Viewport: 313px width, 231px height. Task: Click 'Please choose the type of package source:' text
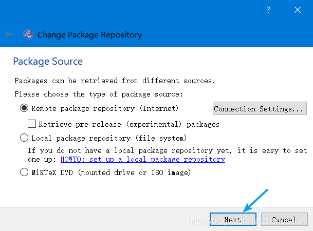99,94
